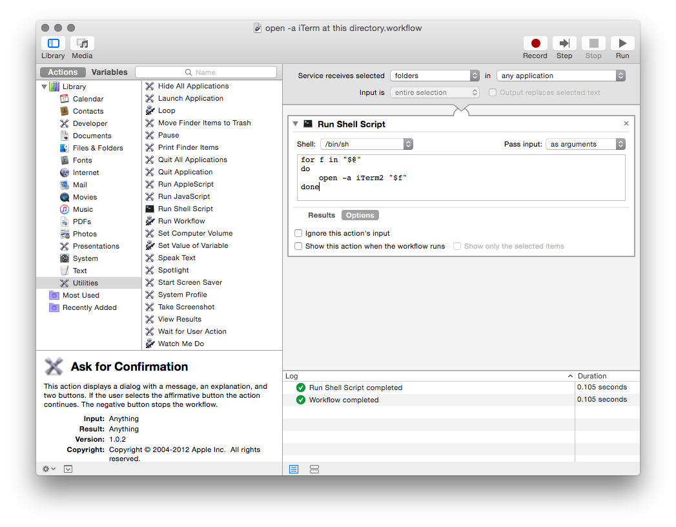This screenshot has width=676, height=527.
Task: Click the Name search field
Action: (206, 72)
